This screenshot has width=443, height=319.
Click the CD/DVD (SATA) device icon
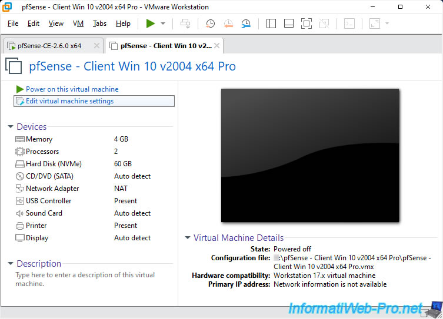pos(20,176)
